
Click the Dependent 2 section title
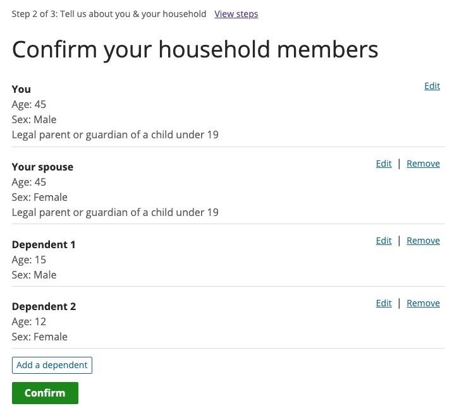pos(44,306)
